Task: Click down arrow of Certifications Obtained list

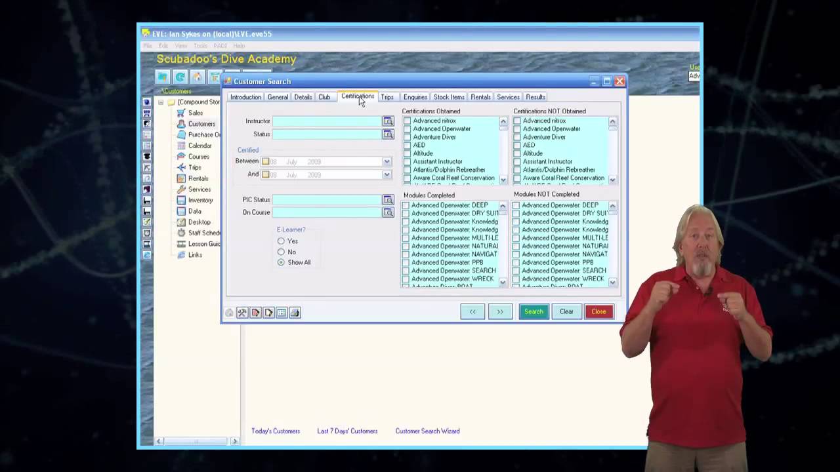Action: click(x=503, y=180)
